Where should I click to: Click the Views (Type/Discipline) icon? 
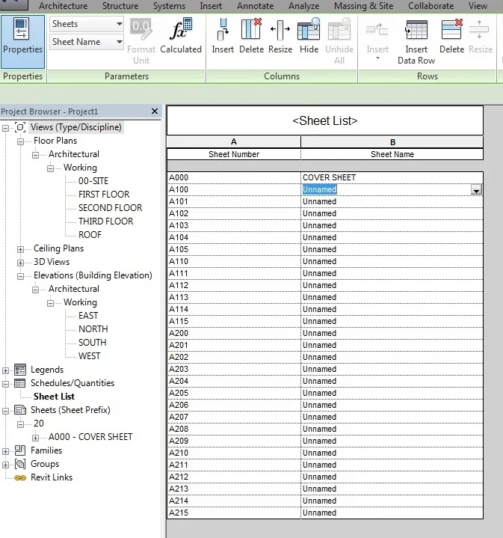coord(20,127)
